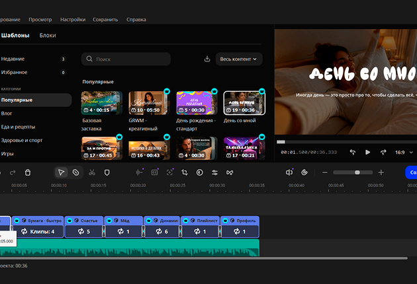
Task: Open the Настройки menu
Action: click(73, 20)
